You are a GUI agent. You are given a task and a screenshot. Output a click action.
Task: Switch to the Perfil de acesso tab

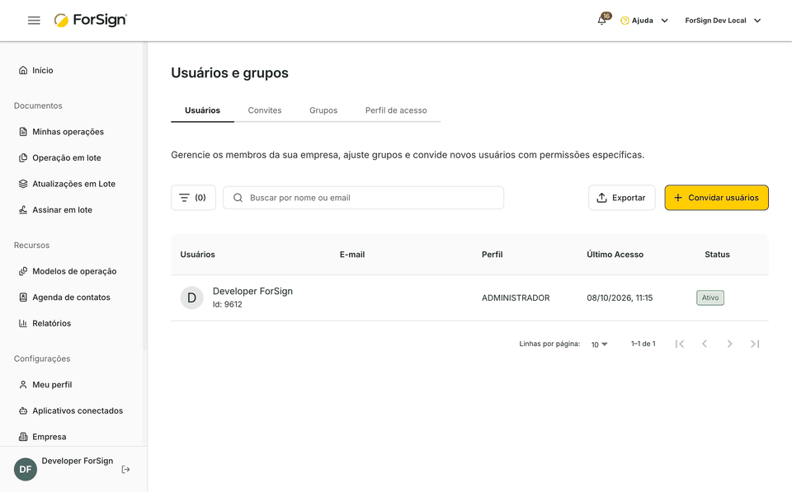pyautogui.click(x=396, y=110)
